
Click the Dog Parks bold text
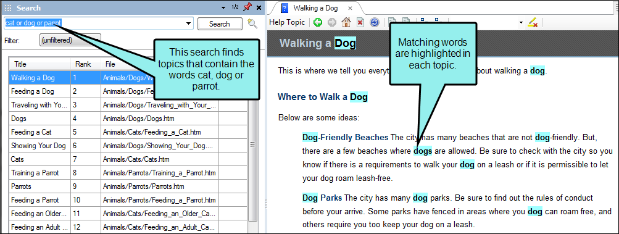pyautogui.click(x=322, y=198)
